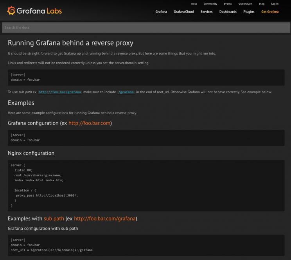
Task: Click the Log In link
Action: (275, 4)
